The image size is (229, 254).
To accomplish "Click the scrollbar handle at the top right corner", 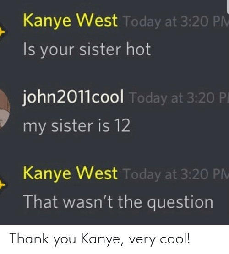I will pos(228,6).
